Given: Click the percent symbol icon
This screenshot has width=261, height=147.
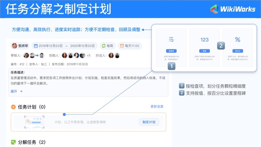Looking at the screenshot, I should 237,40.
